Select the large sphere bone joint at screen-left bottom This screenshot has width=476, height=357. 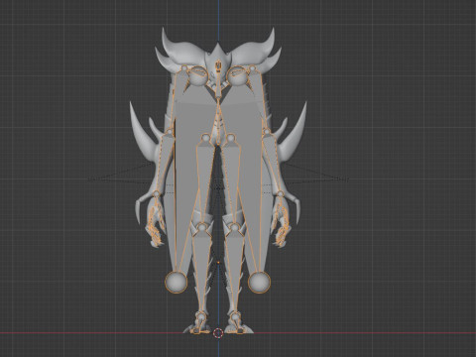point(176,282)
